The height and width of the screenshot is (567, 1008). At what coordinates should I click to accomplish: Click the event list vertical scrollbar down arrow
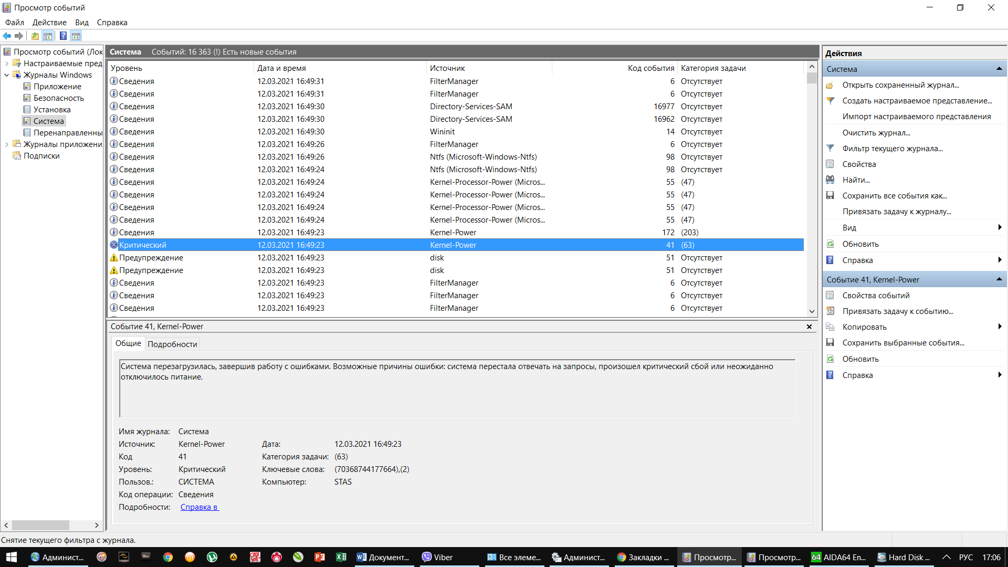(x=812, y=311)
